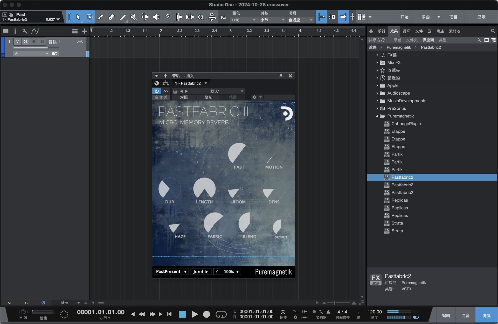Viewport: 498px width, 324px height.
Task: Expand the PreSonus folder
Action: tap(377, 109)
